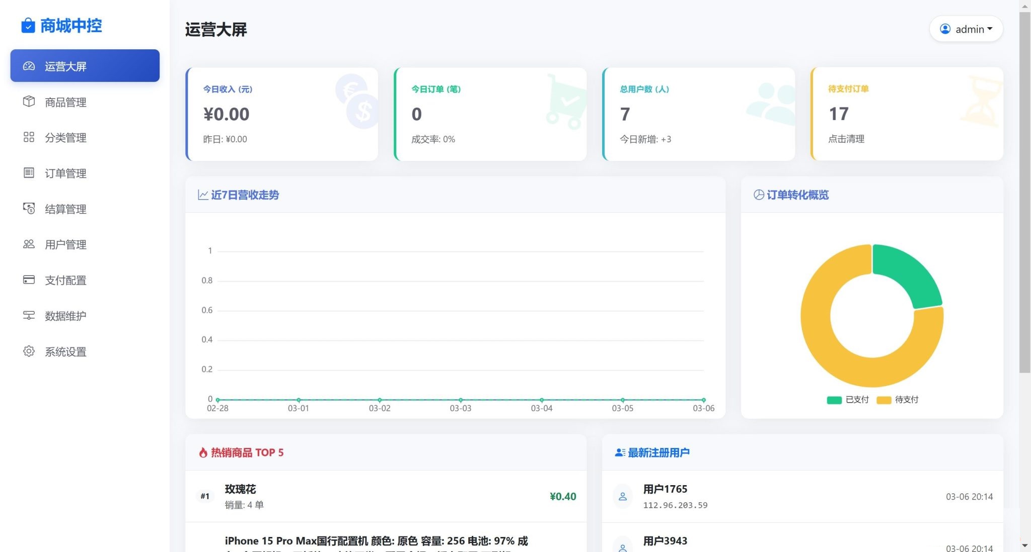1031x552 pixels.
Task: Toggle the 待支付 legend in donut chart
Action: [x=899, y=399]
